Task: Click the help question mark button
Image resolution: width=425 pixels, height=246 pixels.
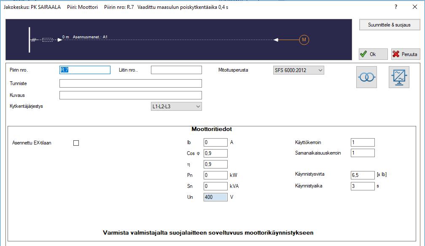Action: click(x=396, y=7)
